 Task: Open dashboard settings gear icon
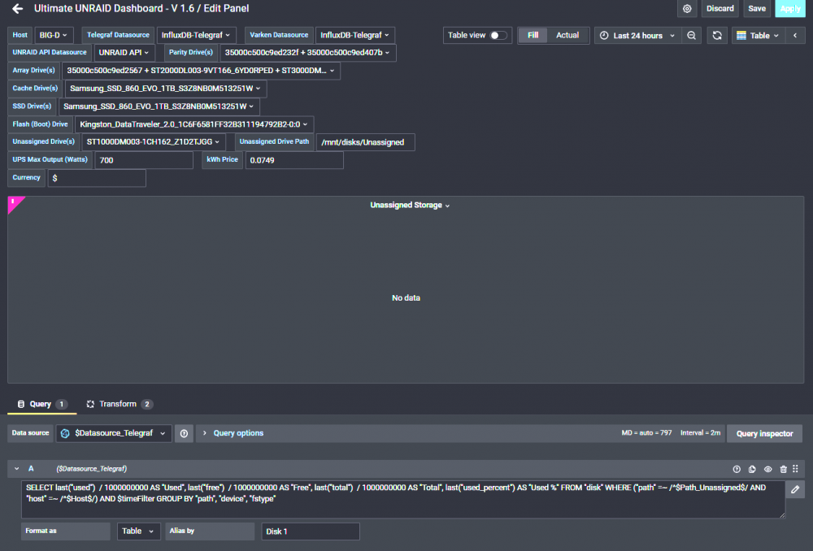point(687,9)
